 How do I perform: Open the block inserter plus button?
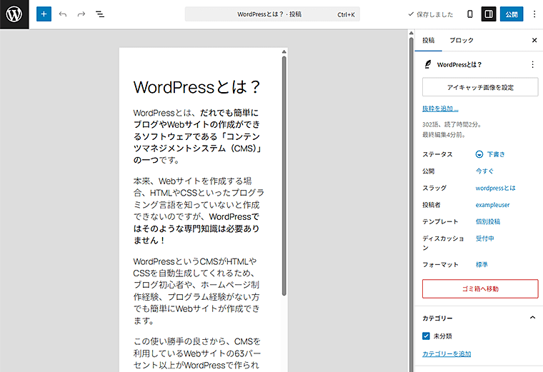(x=44, y=14)
